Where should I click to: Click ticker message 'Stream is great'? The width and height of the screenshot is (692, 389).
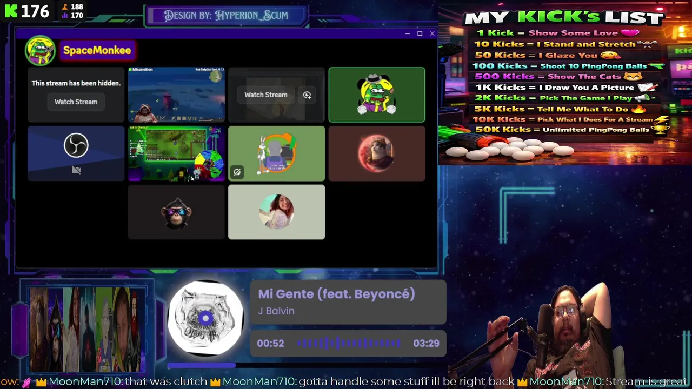(x=648, y=382)
